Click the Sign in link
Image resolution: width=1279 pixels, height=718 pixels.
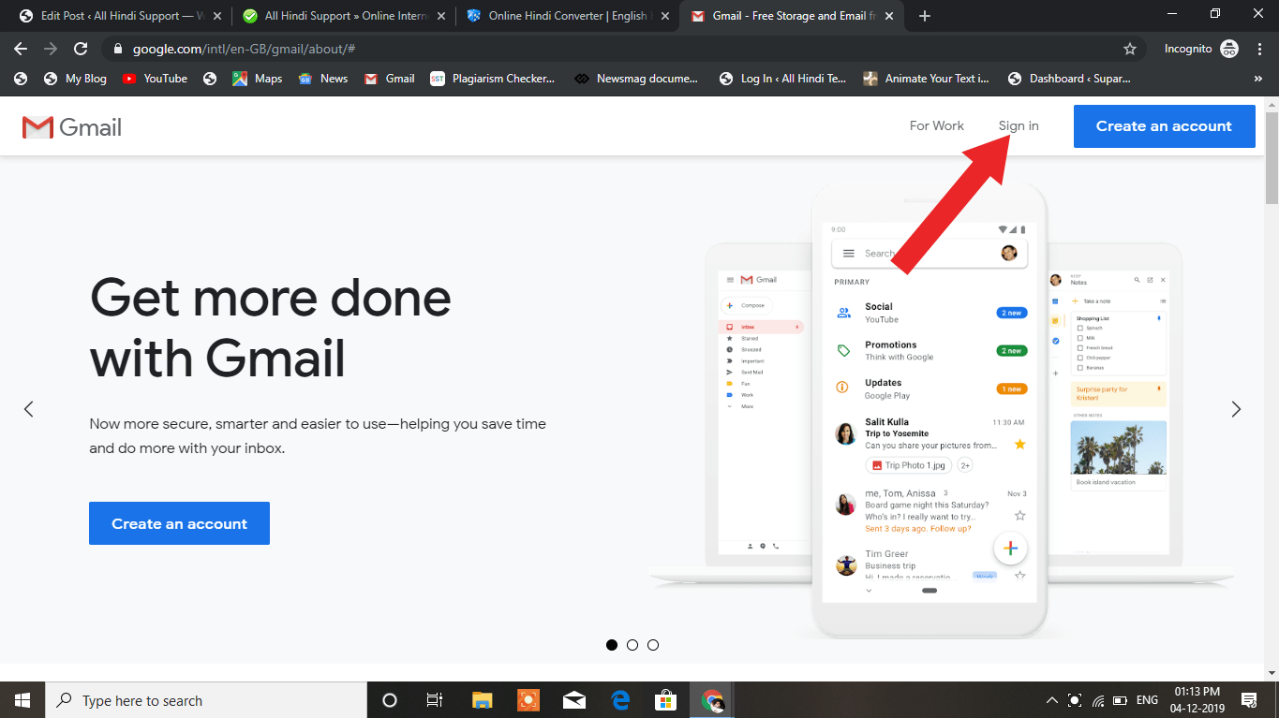(x=1019, y=126)
